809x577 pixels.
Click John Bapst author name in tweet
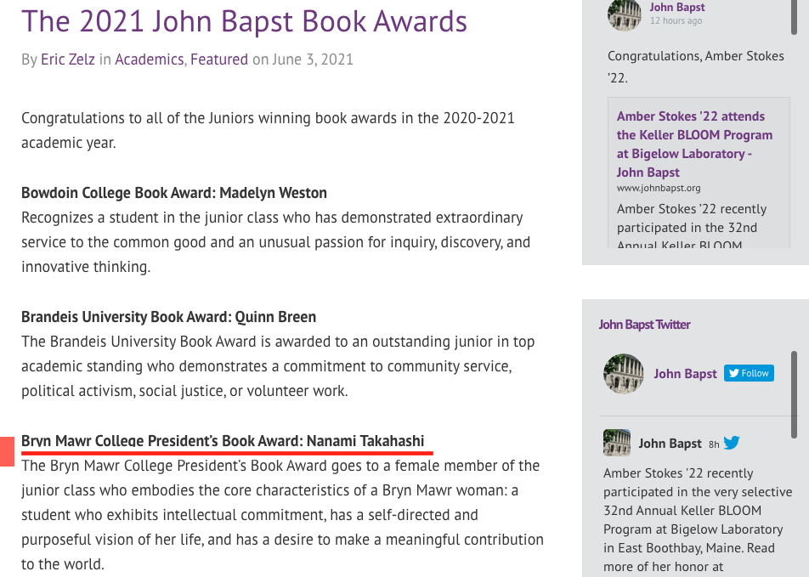[x=670, y=444]
